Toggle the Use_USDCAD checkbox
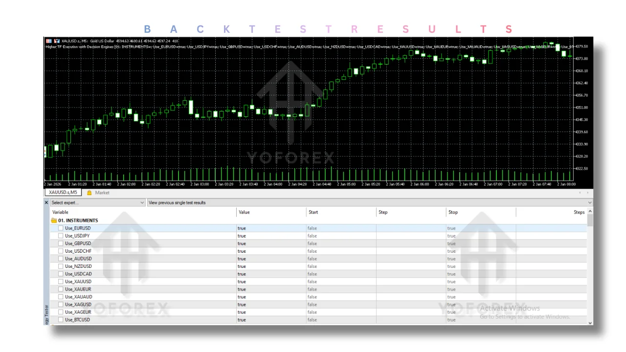Screen dimensions: 626x352 [x=61, y=274]
